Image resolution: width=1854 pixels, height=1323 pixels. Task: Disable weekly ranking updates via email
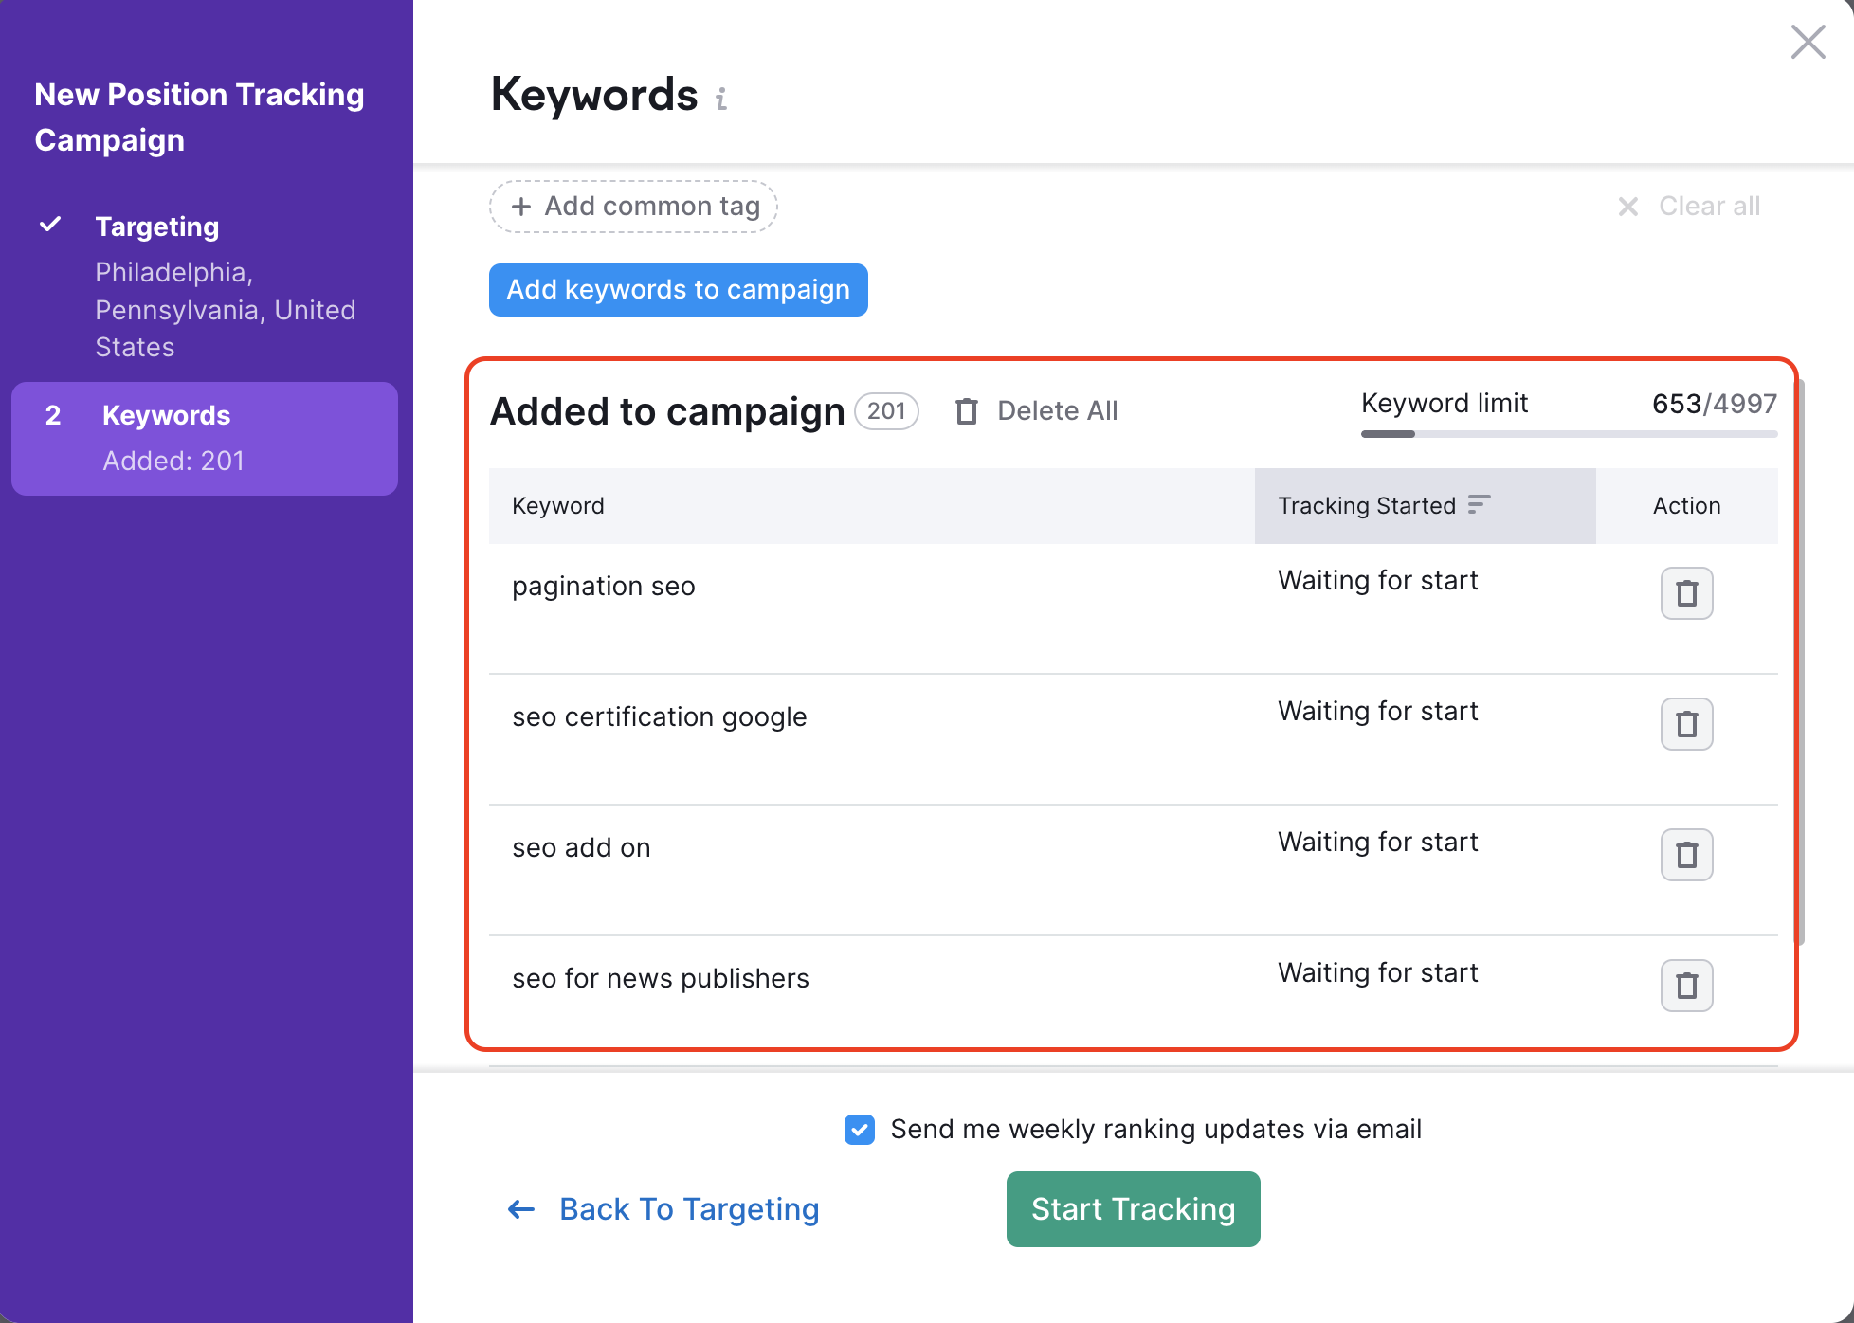[x=859, y=1130]
